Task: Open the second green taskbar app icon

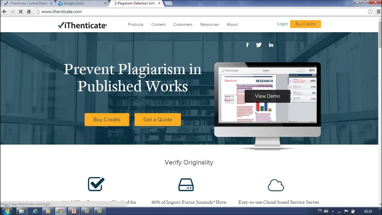Action: 100,211
